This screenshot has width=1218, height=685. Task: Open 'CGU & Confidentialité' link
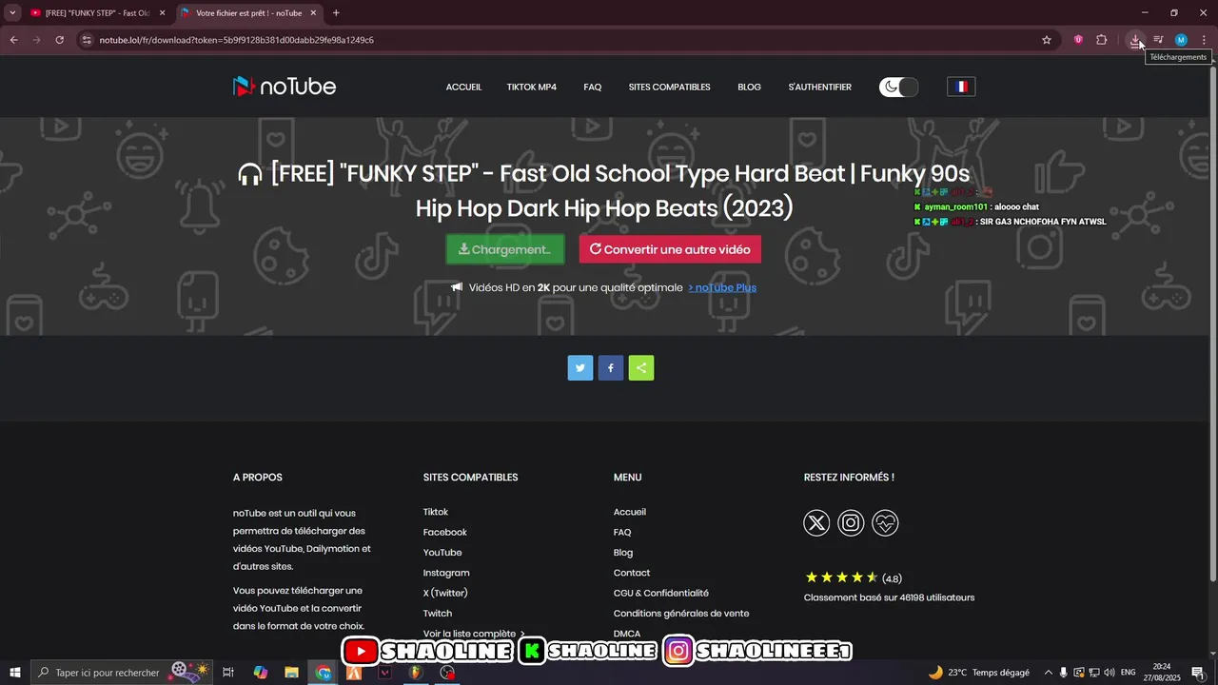click(x=661, y=593)
